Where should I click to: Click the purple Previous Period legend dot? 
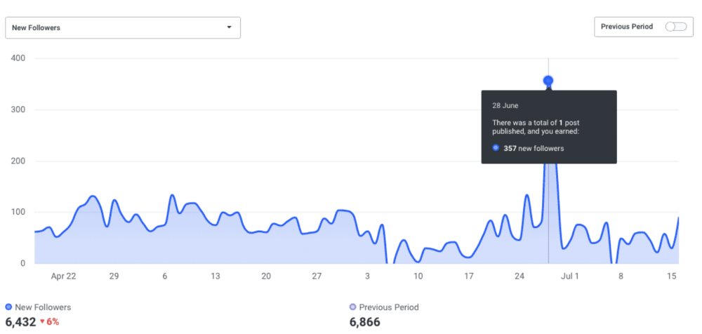352,307
